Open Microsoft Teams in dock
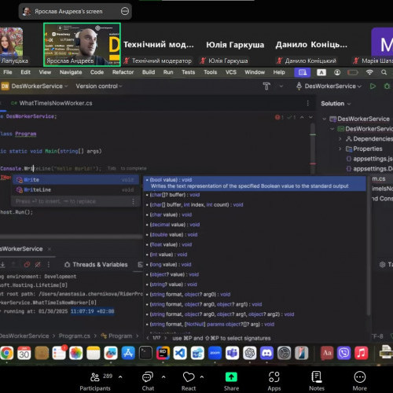Screen dimensions: 393x393 pos(232,353)
